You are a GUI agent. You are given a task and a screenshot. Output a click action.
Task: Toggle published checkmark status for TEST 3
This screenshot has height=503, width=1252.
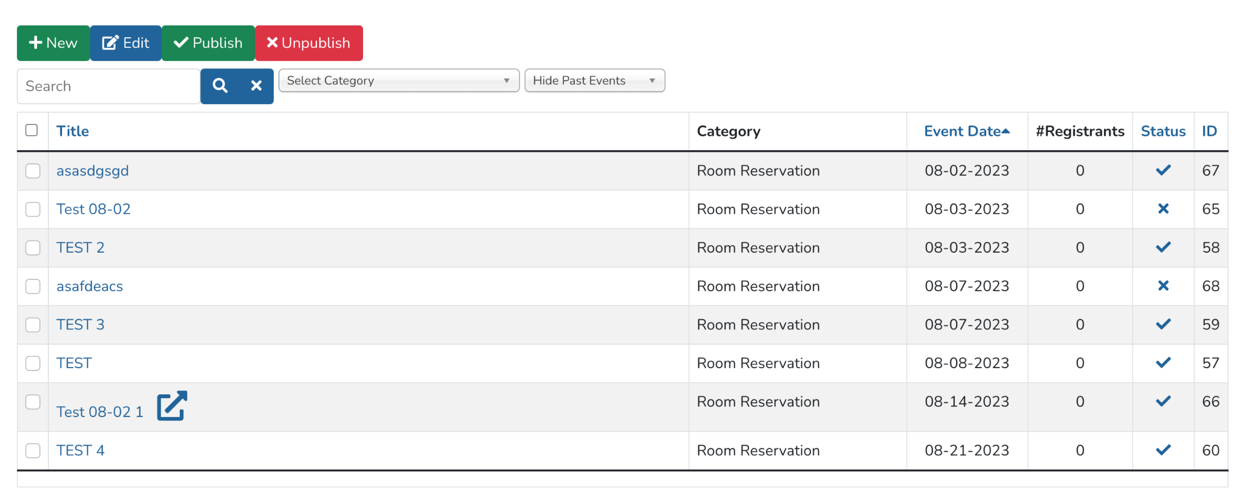(x=1163, y=324)
